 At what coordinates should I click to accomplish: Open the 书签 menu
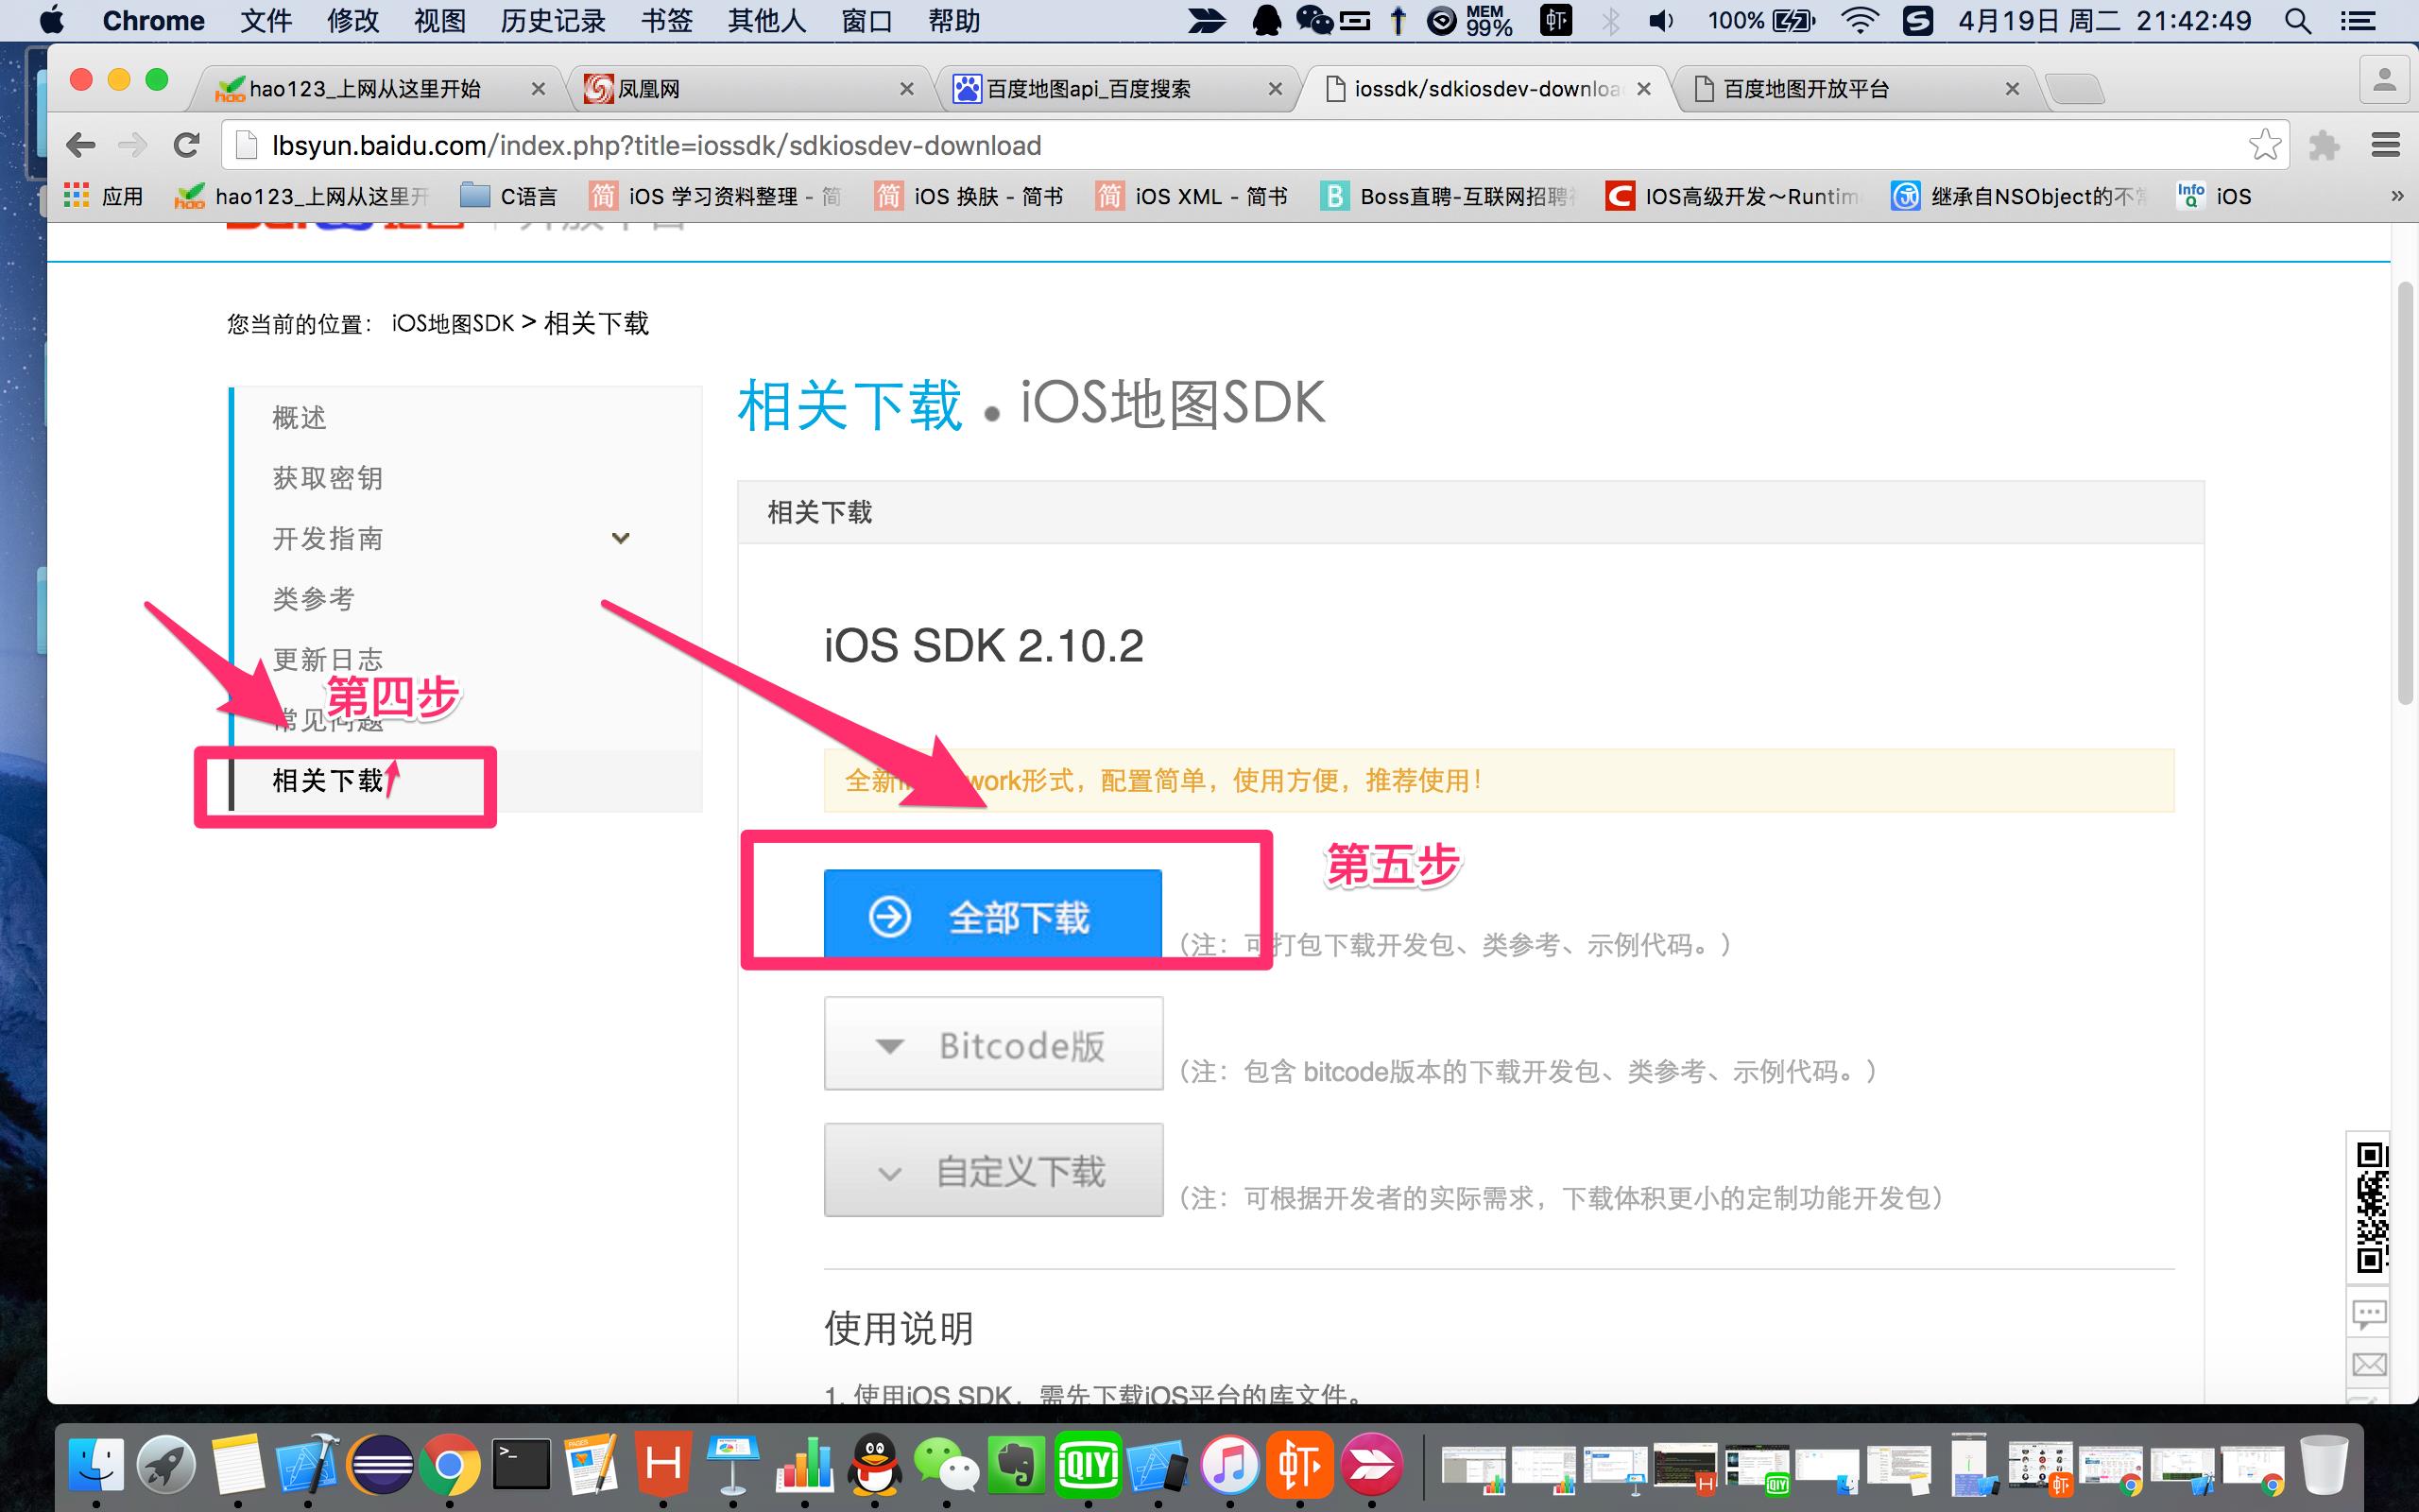(x=667, y=21)
